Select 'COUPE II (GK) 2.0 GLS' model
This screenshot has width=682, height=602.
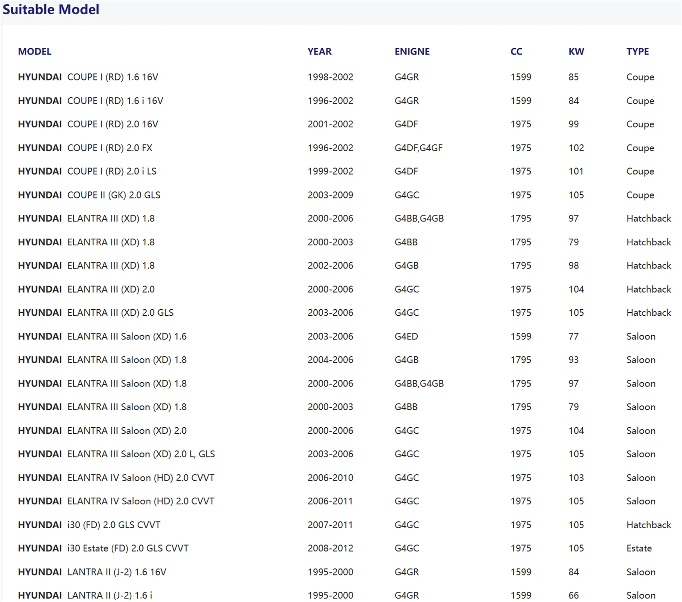point(89,195)
